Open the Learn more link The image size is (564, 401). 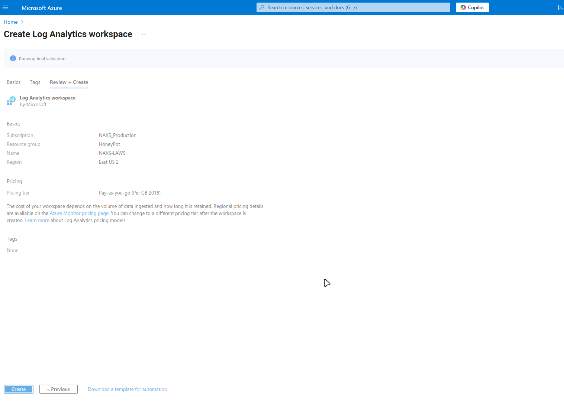[x=37, y=220]
